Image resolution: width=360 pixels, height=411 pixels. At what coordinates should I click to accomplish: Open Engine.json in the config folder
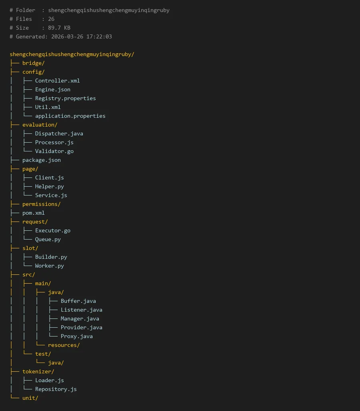click(52, 89)
